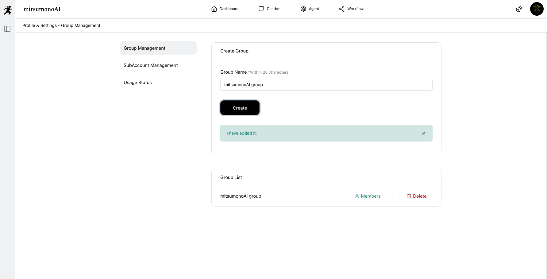Click the red trash Delete icon

point(409,196)
